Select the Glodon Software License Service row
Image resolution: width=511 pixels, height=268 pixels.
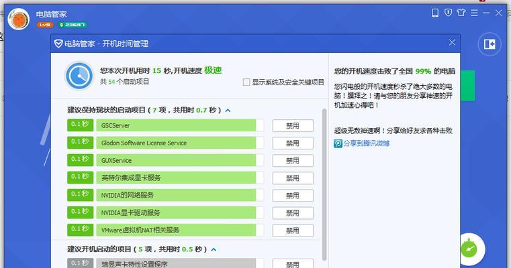pyautogui.click(x=179, y=143)
